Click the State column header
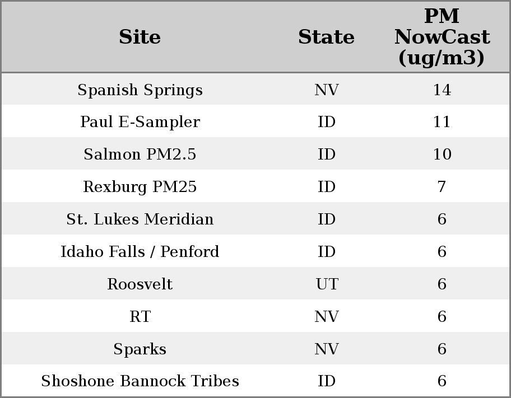The width and height of the screenshot is (511, 398). tap(326, 38)
